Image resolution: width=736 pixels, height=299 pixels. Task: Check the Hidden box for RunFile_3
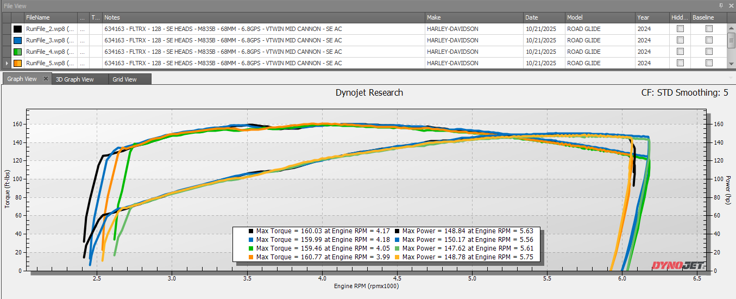coord(680,40)
